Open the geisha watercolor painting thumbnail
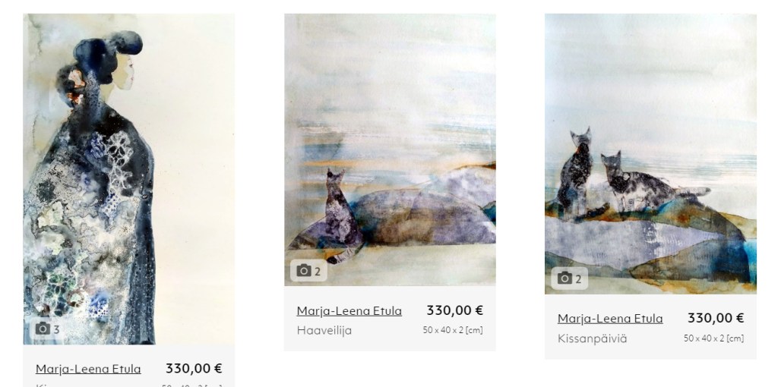This screenshot has height=387, width=778. [129, 179]
